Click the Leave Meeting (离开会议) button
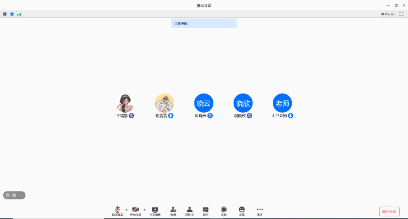The width and height of the screenshot is (408, 219). tap(389, 211)
